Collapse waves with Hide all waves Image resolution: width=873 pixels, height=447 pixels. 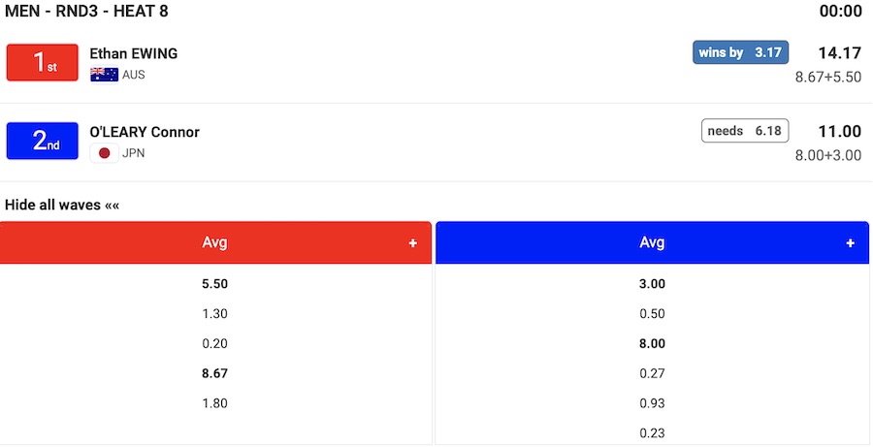pos(62,205)
